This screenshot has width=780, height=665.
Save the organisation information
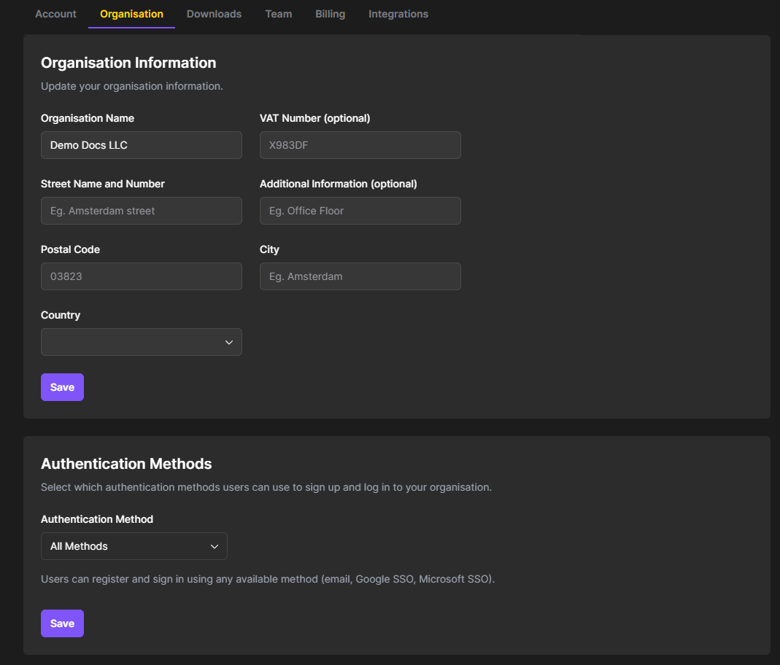[x=62, y=387]
